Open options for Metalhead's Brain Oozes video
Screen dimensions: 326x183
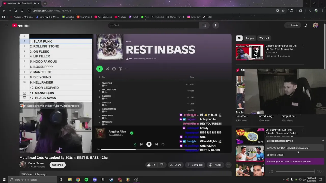pos(302,46)
